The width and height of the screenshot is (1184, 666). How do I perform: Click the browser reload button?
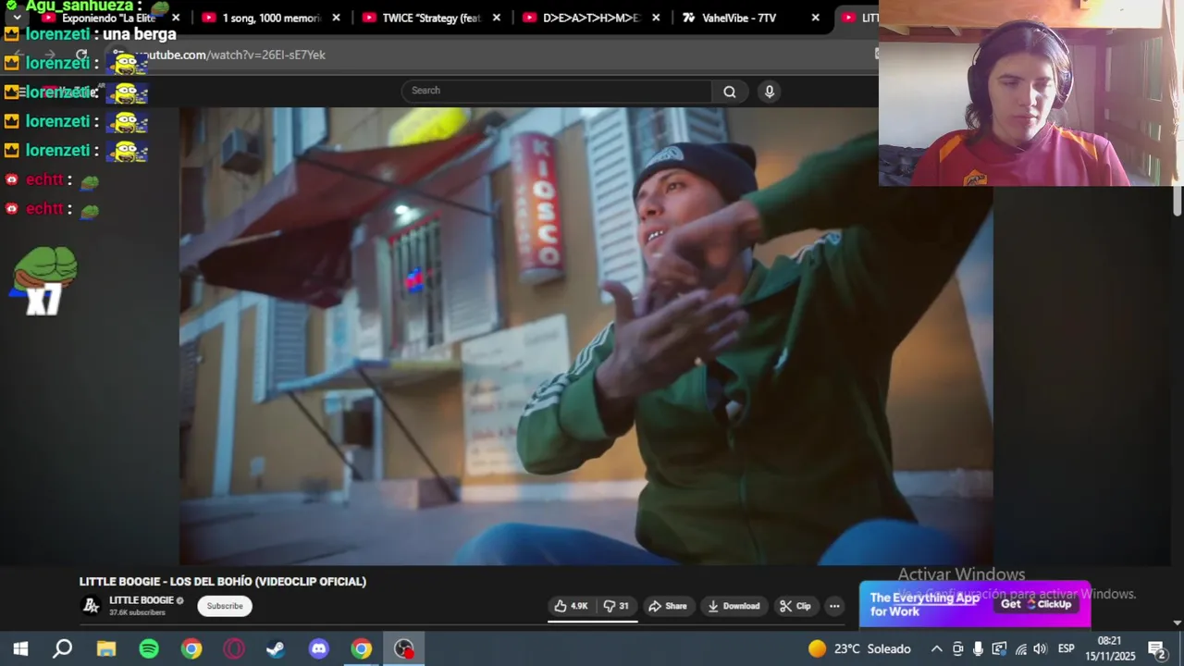pyautogui.click(x=81, y=55)
